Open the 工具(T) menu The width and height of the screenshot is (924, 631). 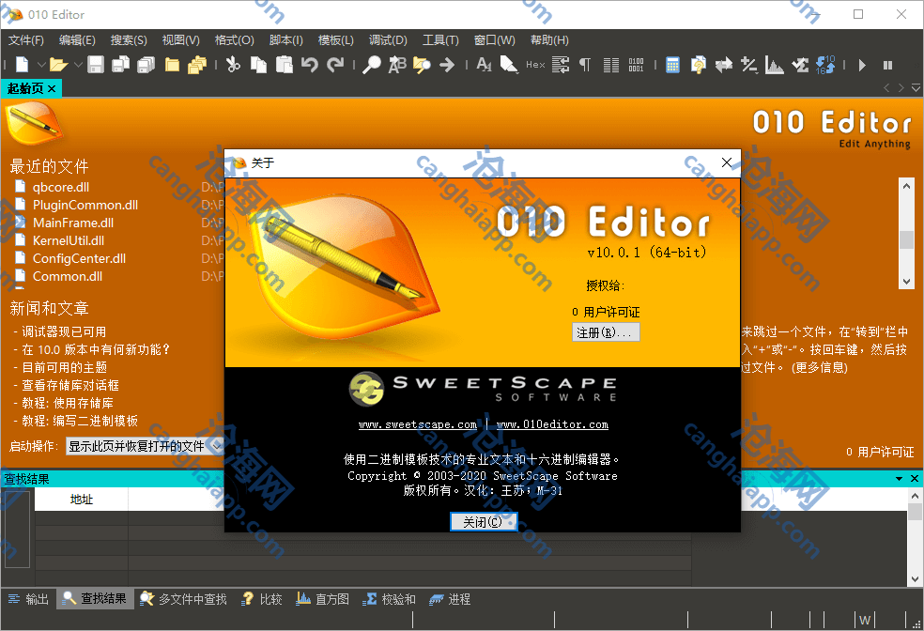(439, 40)
